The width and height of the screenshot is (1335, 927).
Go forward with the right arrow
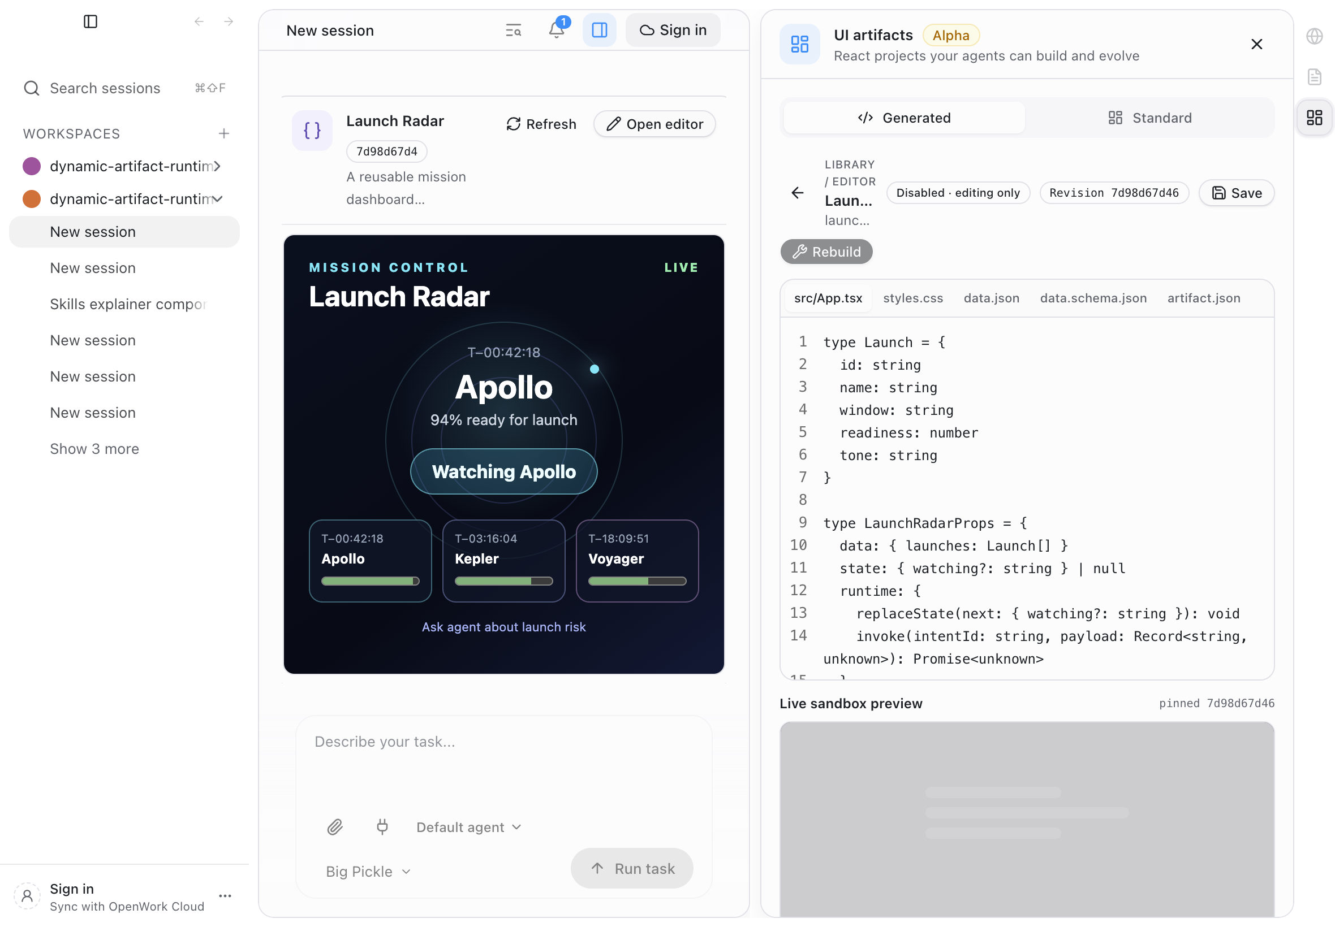coord(229,21)
